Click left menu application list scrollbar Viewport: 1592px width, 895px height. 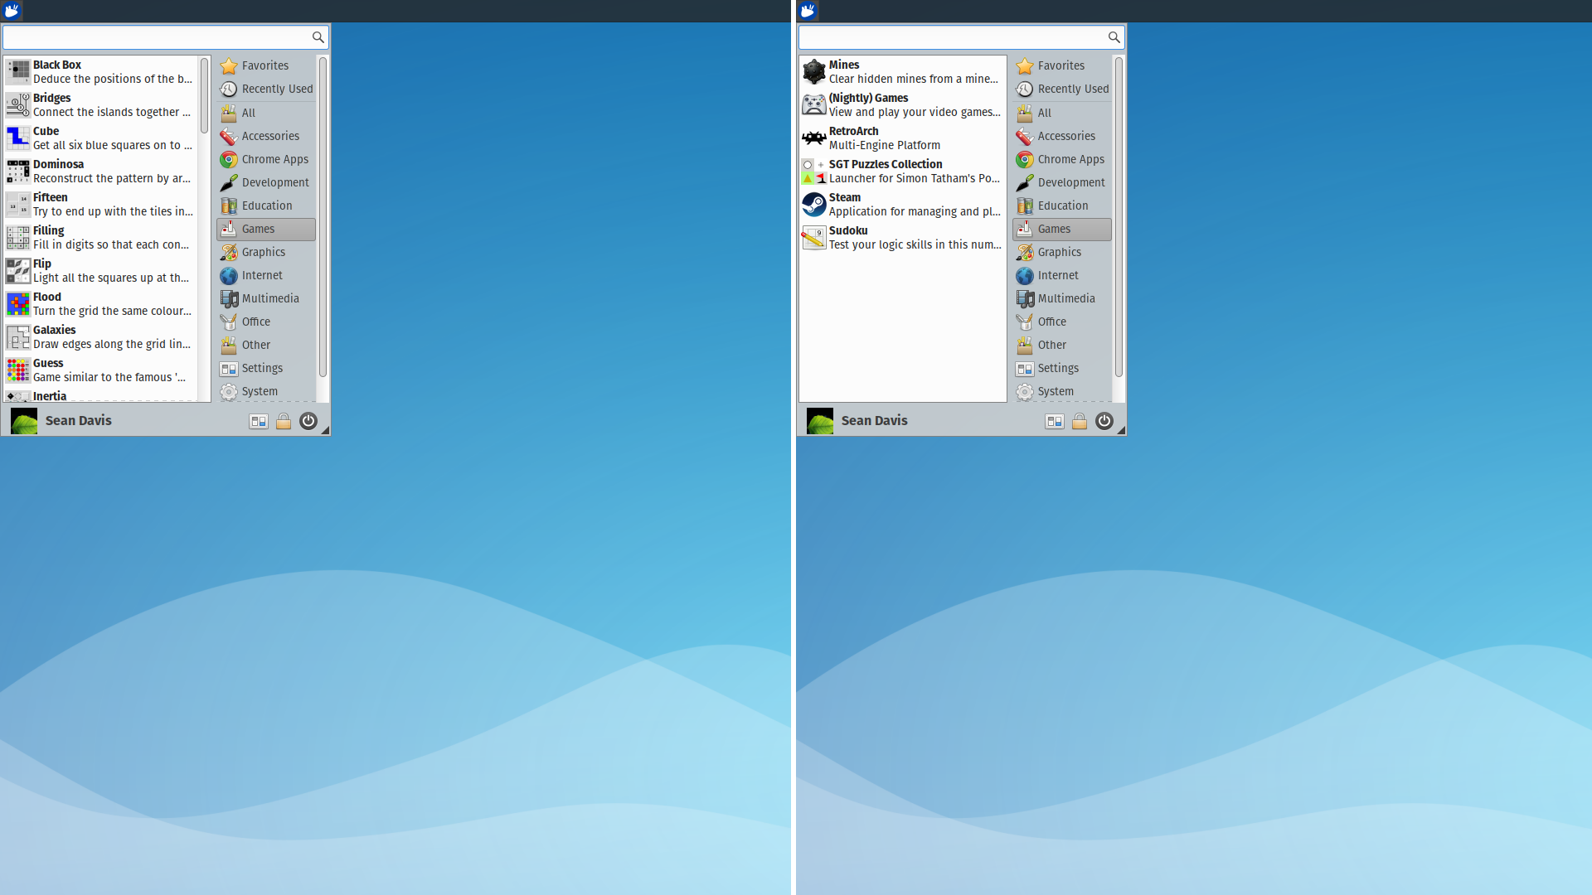click(x=204, y=95)
